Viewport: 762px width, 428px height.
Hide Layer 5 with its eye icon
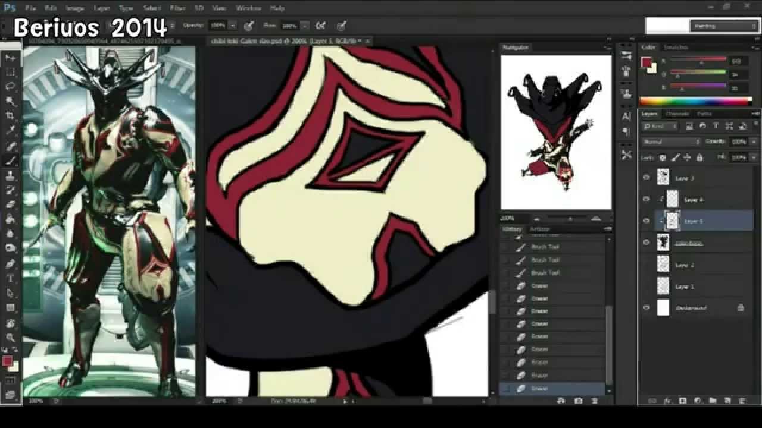tap(647, 221)
